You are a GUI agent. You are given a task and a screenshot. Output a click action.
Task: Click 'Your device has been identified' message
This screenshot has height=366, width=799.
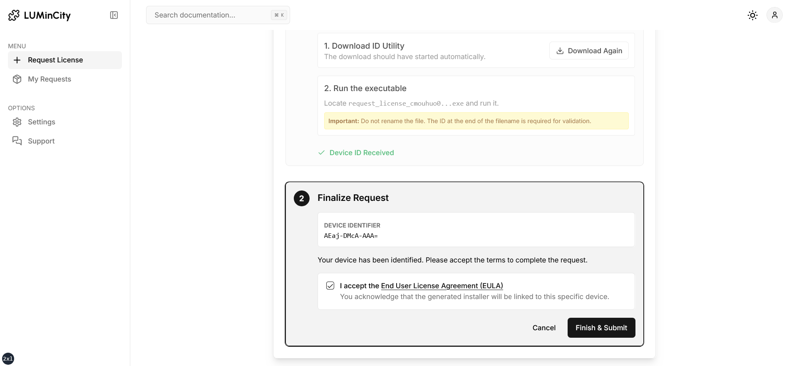point(453,260)
